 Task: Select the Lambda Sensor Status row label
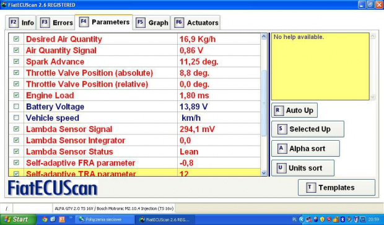tap(69, 152)
